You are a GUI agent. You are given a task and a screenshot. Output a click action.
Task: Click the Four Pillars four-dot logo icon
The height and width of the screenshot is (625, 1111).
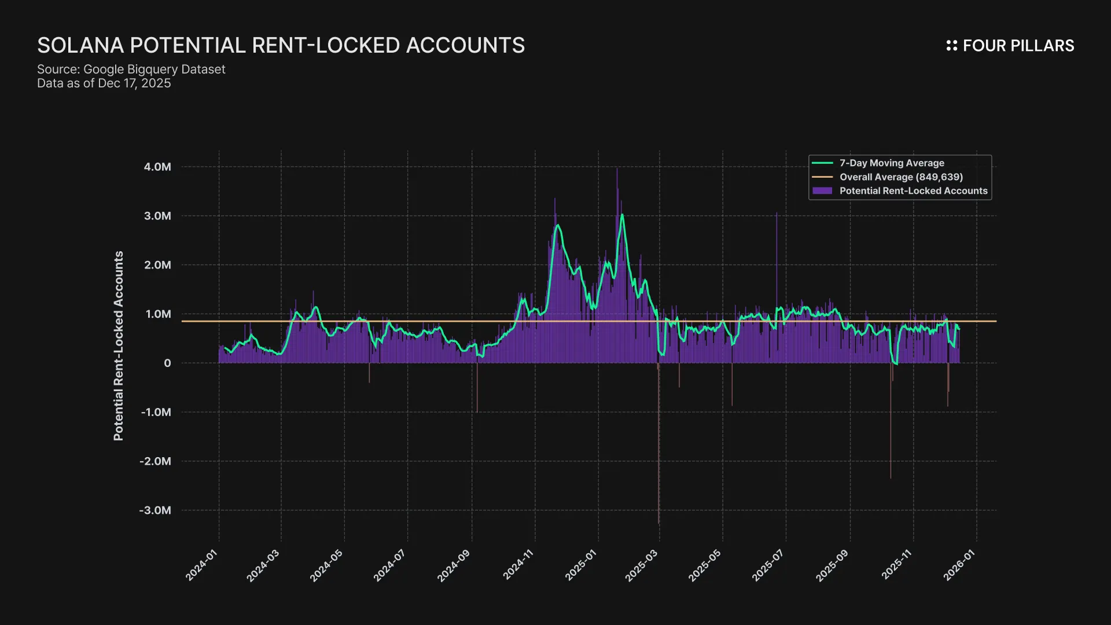(951, 46)
